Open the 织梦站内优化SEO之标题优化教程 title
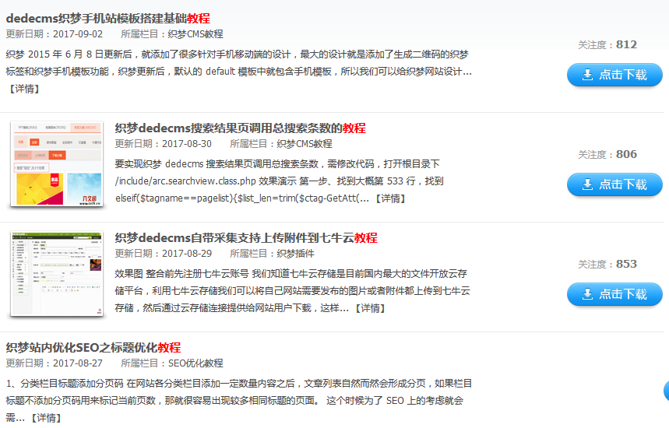Screen dimensions: 669x428 93,347
